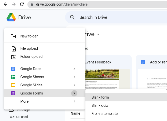Click the Storage cloud icon
Screen dimensions: 167x121
(11, 110)
